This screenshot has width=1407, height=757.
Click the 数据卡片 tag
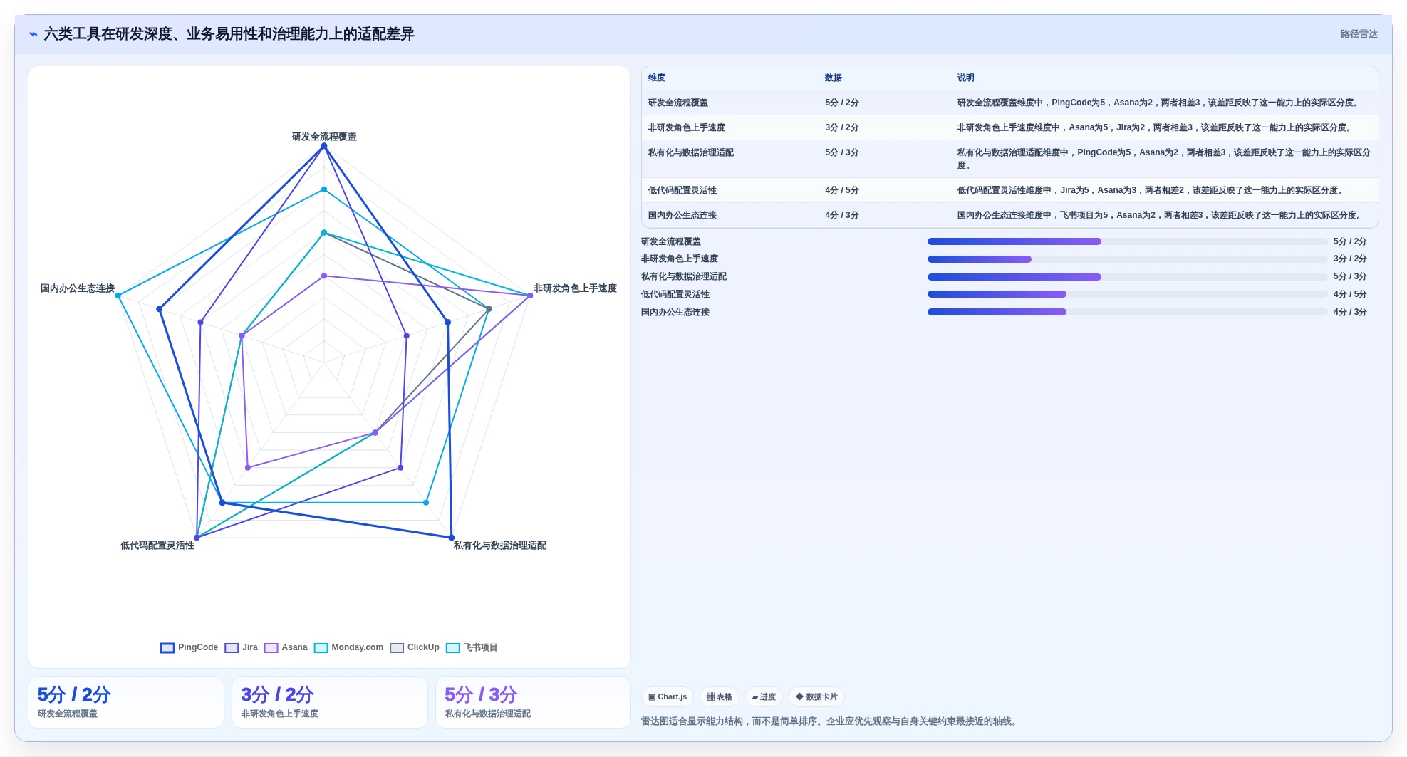click(816, 697)
